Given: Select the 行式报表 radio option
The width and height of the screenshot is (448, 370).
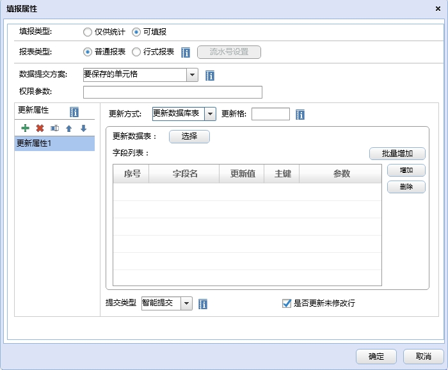Looking at the screenshot, I should click(x=136, y=52).
